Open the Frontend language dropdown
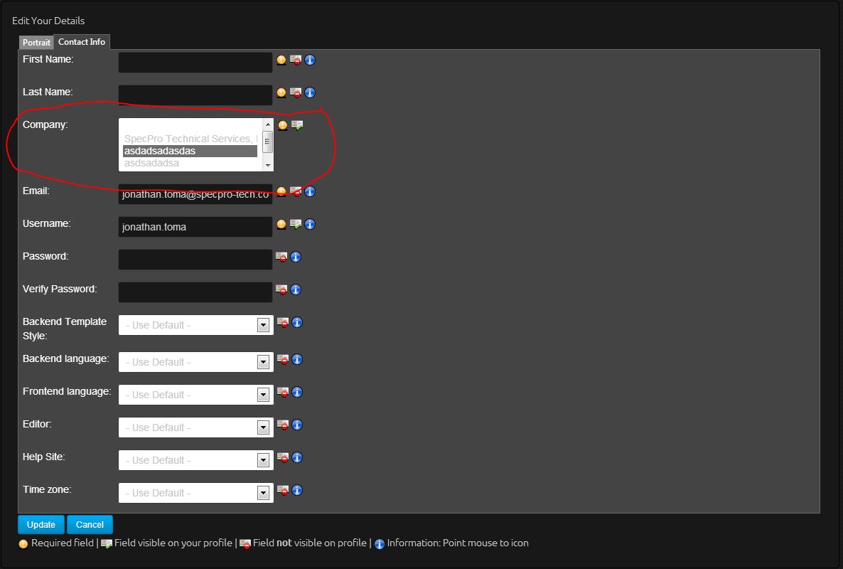This screenshot has width=843, height=569. (x=196, y=395)
